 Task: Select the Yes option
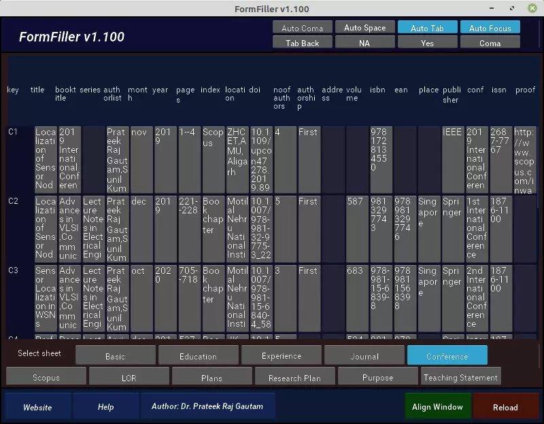click(428, 42)
